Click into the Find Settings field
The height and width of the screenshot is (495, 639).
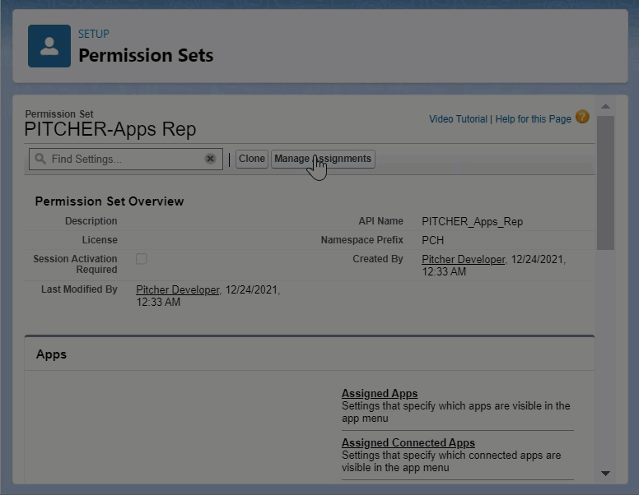coord(124,159)
